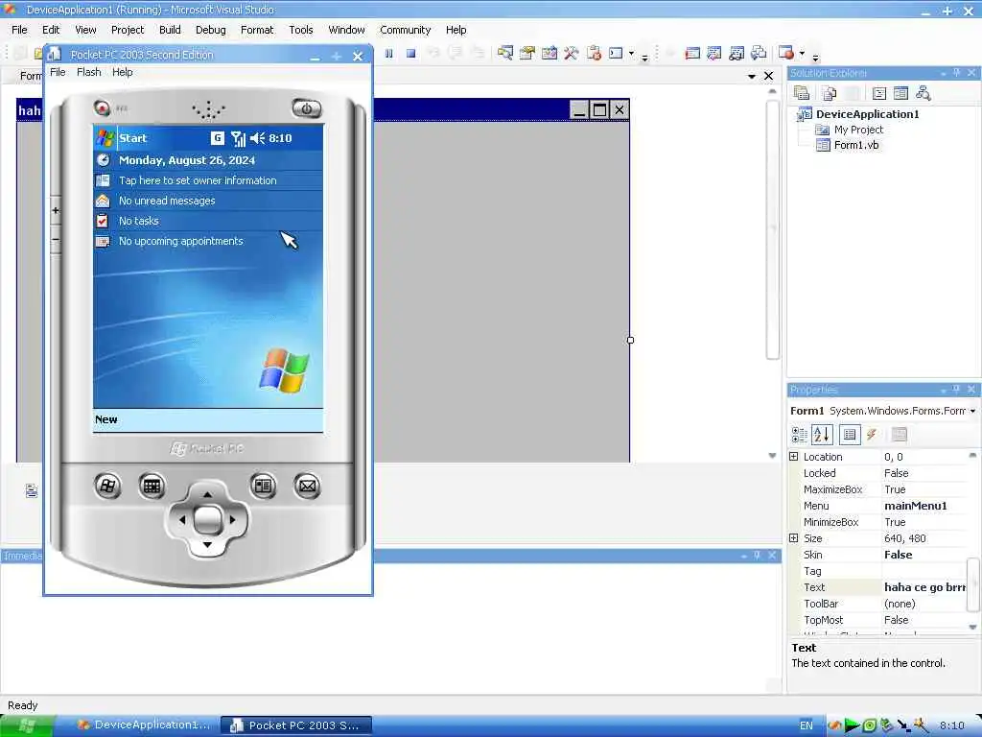Click View Code icon in Solution Explorer
This screenshot has width=982, height=737.
(879, 93)
